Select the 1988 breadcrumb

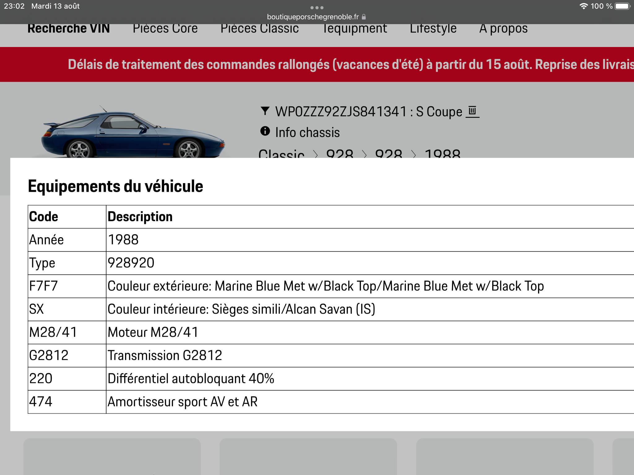(442, 153)
